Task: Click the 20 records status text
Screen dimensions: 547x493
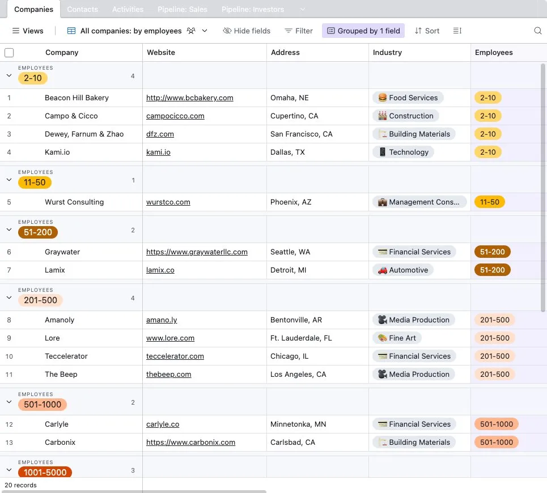Action: pyautogui.click(x=20, y=485)
